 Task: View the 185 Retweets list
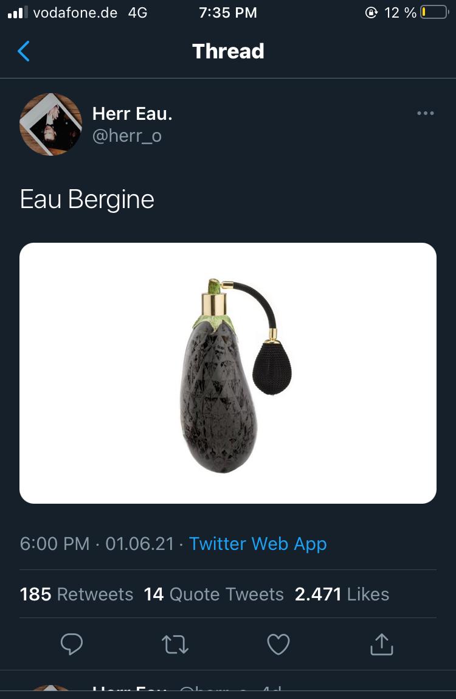click(x=77, y=594)
